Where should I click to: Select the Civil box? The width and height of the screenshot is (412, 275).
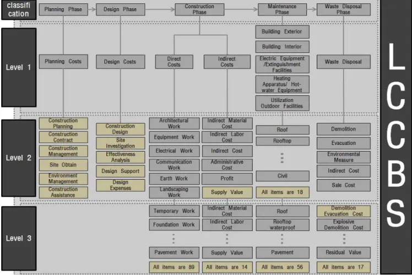[283, 176]
